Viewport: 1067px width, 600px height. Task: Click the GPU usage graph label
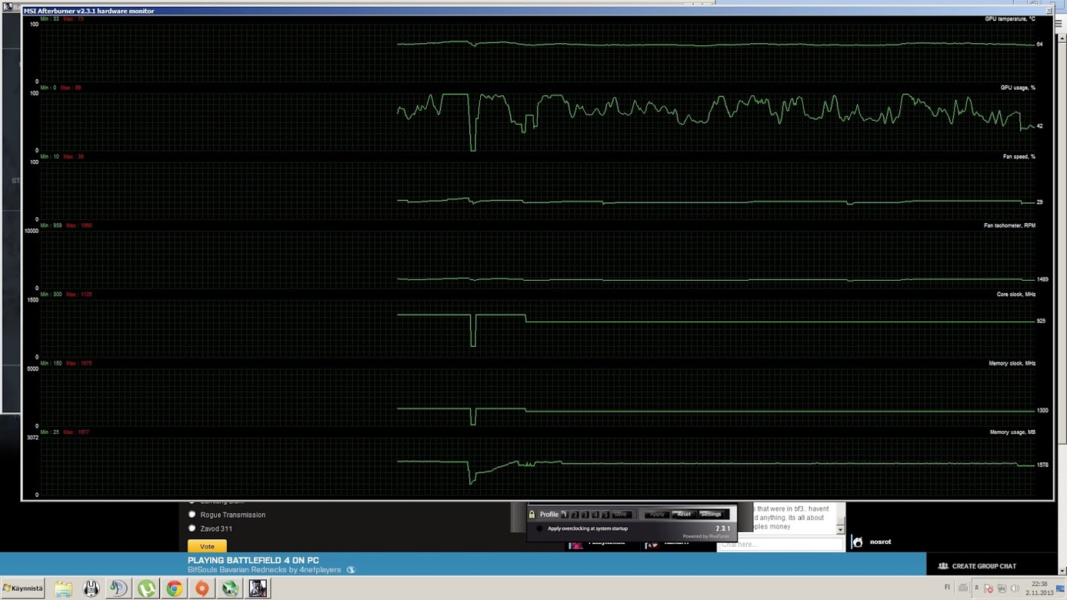[1018, 88]
